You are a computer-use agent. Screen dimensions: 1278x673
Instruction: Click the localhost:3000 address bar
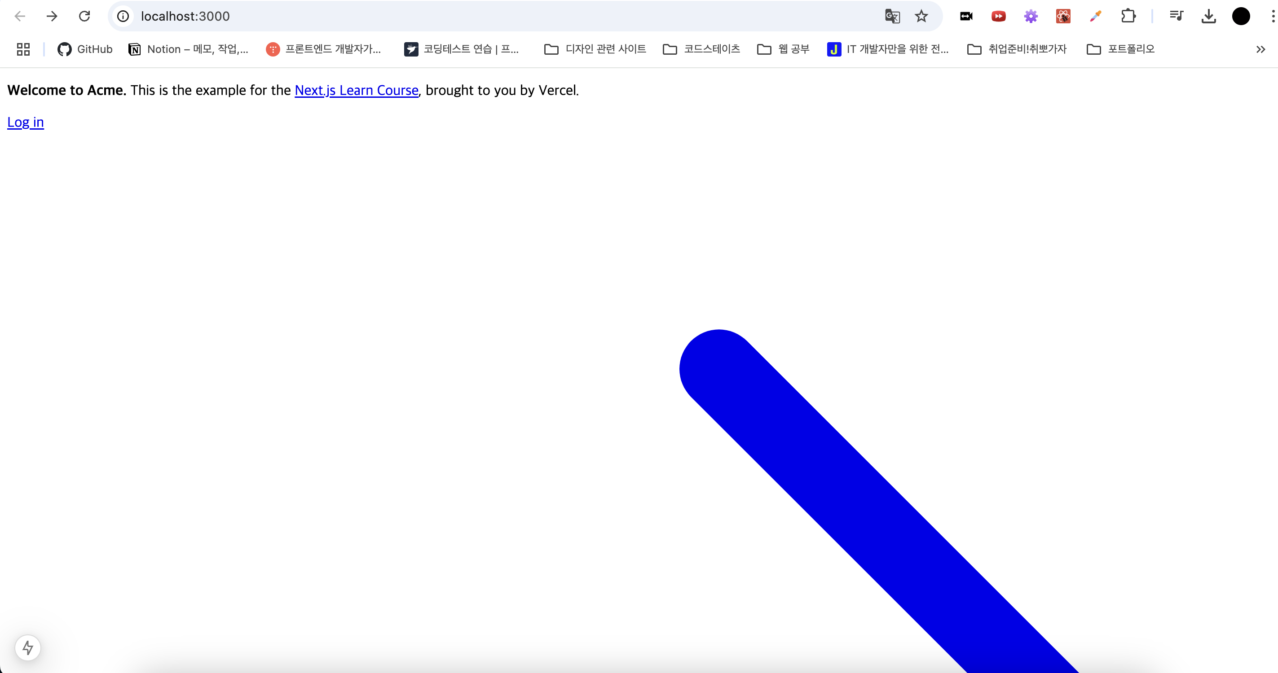pyautogui.click(x=496, y=16)
